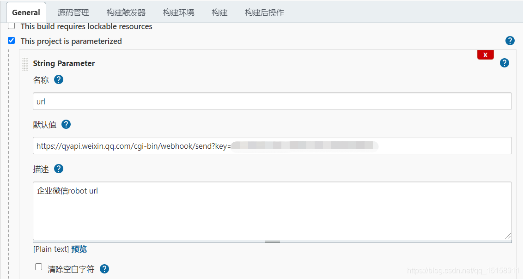Enable the 清除空白字符 option

coord(38,267)
